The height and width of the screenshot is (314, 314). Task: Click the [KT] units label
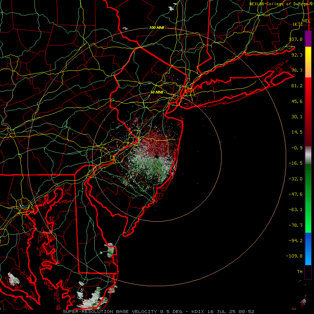click(298, 24)
